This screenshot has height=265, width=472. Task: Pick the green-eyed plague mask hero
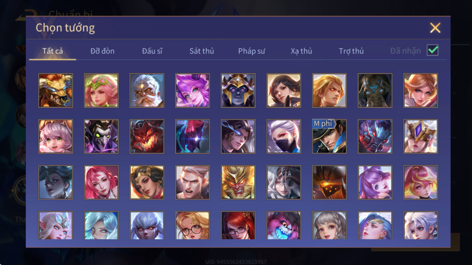(101, 136)
